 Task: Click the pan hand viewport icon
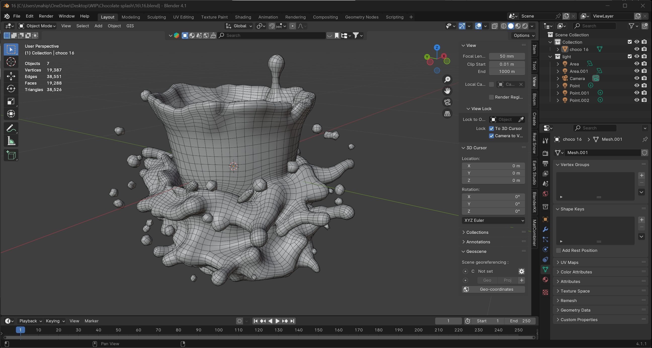447,91
